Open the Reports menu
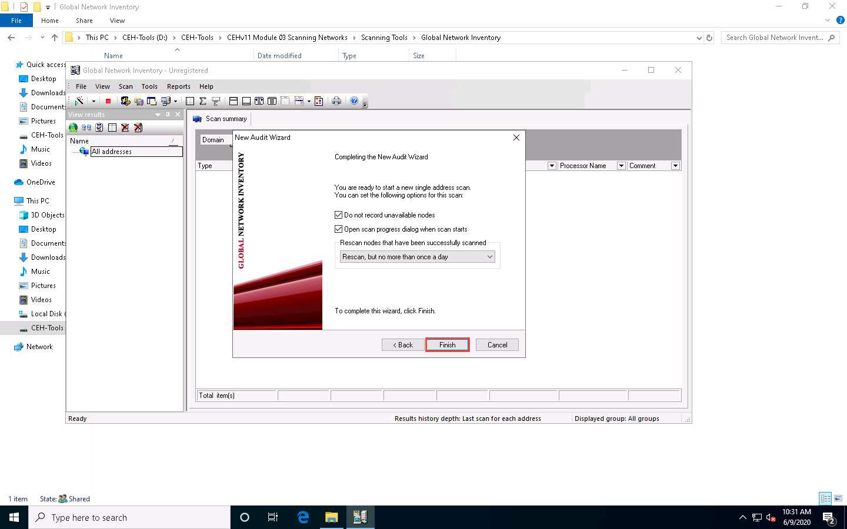Screen dimensions: 847x529 coord(179,86)
